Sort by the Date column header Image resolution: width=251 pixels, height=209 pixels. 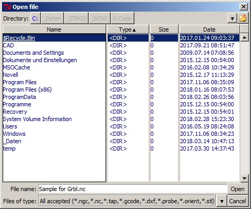pyautogui.click(x=210, y=29)
